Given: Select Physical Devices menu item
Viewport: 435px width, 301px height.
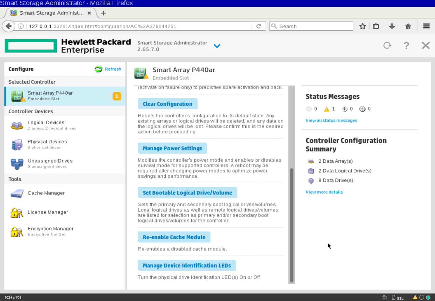Looking at the screenshot, I should click(65, 144).
